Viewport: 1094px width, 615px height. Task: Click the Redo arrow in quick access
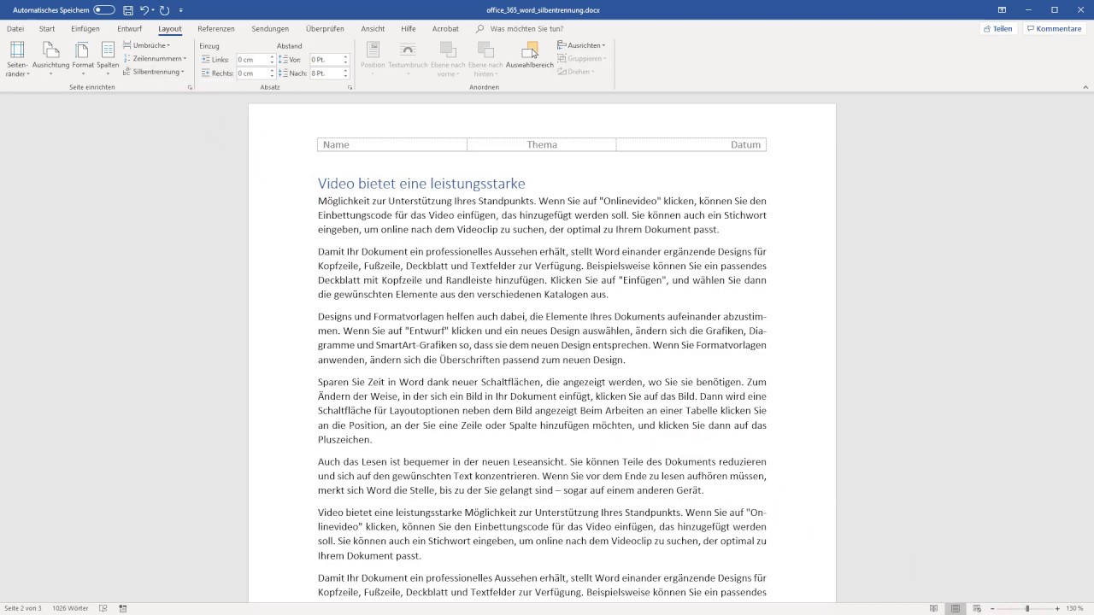point(164,10)
